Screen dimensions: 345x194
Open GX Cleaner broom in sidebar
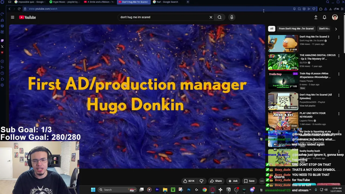click(x=2, y=20)
